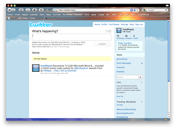Open Direct Messages in the sidebar

coord(124,63)
